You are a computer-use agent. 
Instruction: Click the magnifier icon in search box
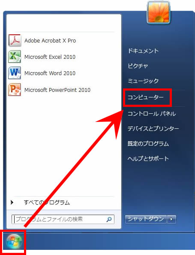[x=109, y=219]
